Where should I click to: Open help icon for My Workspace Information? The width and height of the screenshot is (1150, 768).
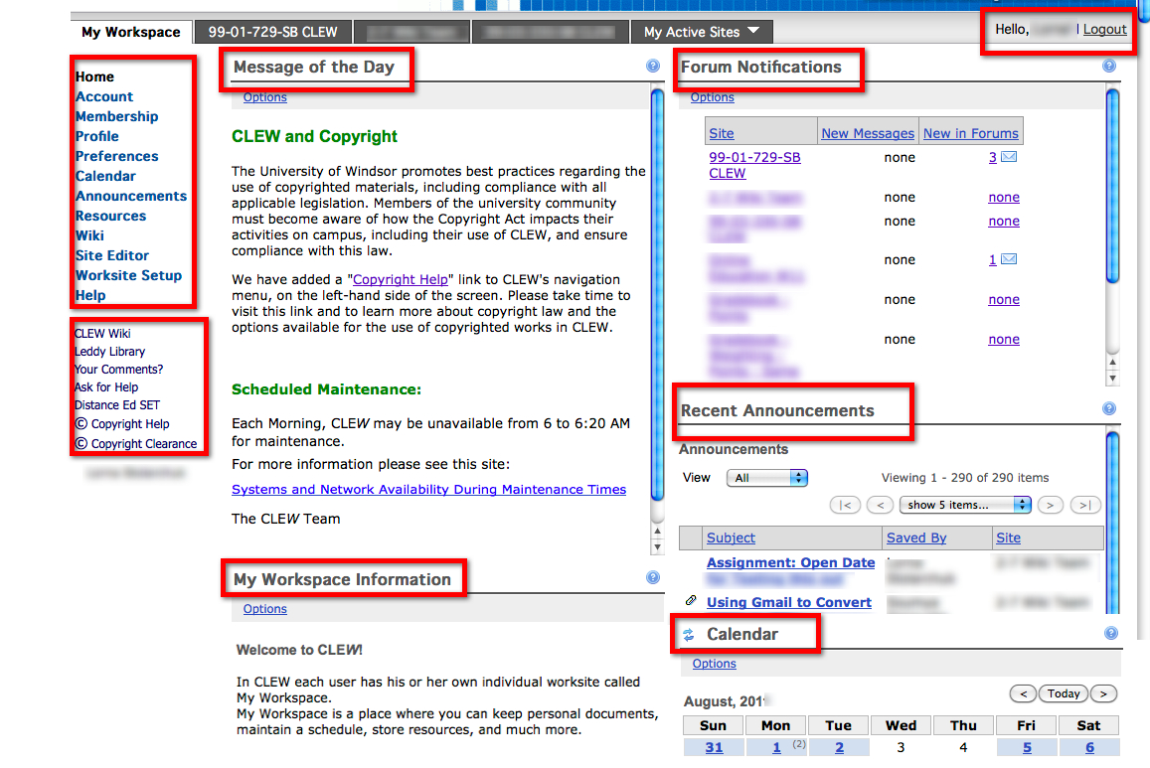(653, 577)
